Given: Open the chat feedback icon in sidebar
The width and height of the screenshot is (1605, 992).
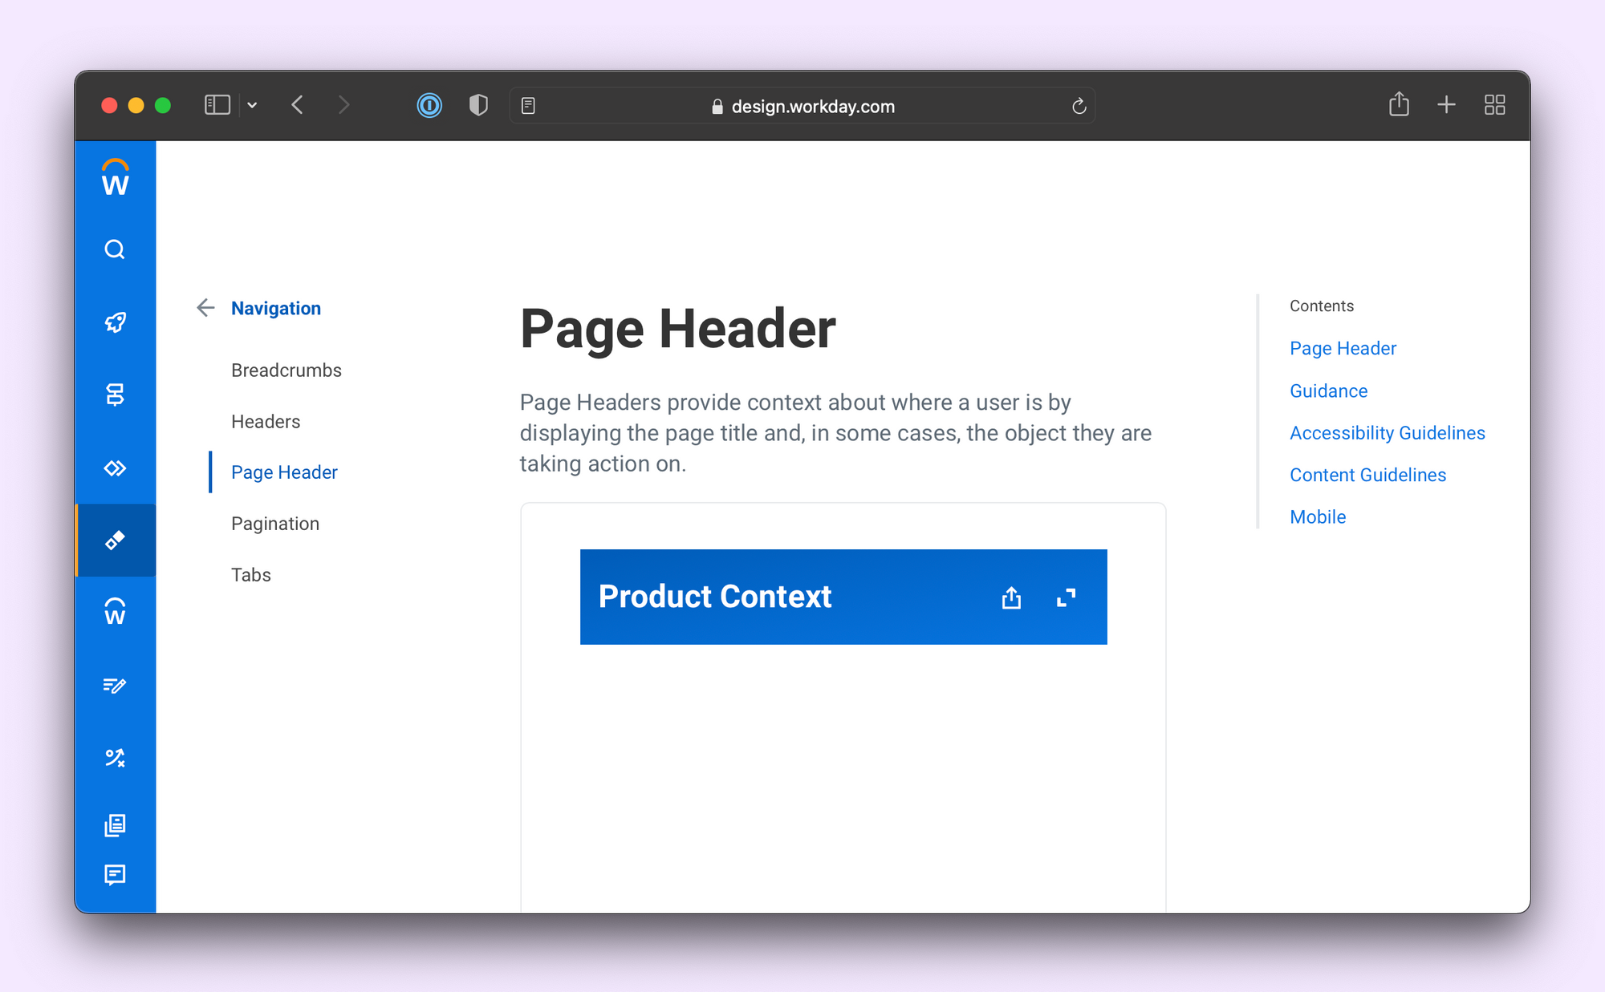Looking at the screenshot, I should 115,874.
